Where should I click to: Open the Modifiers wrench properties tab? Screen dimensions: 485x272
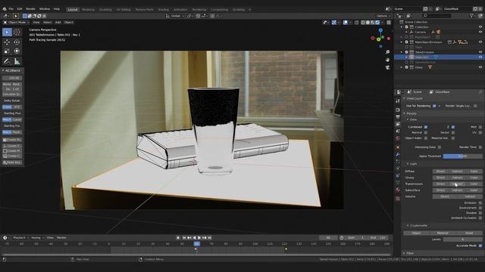click(x=398, y=154)
